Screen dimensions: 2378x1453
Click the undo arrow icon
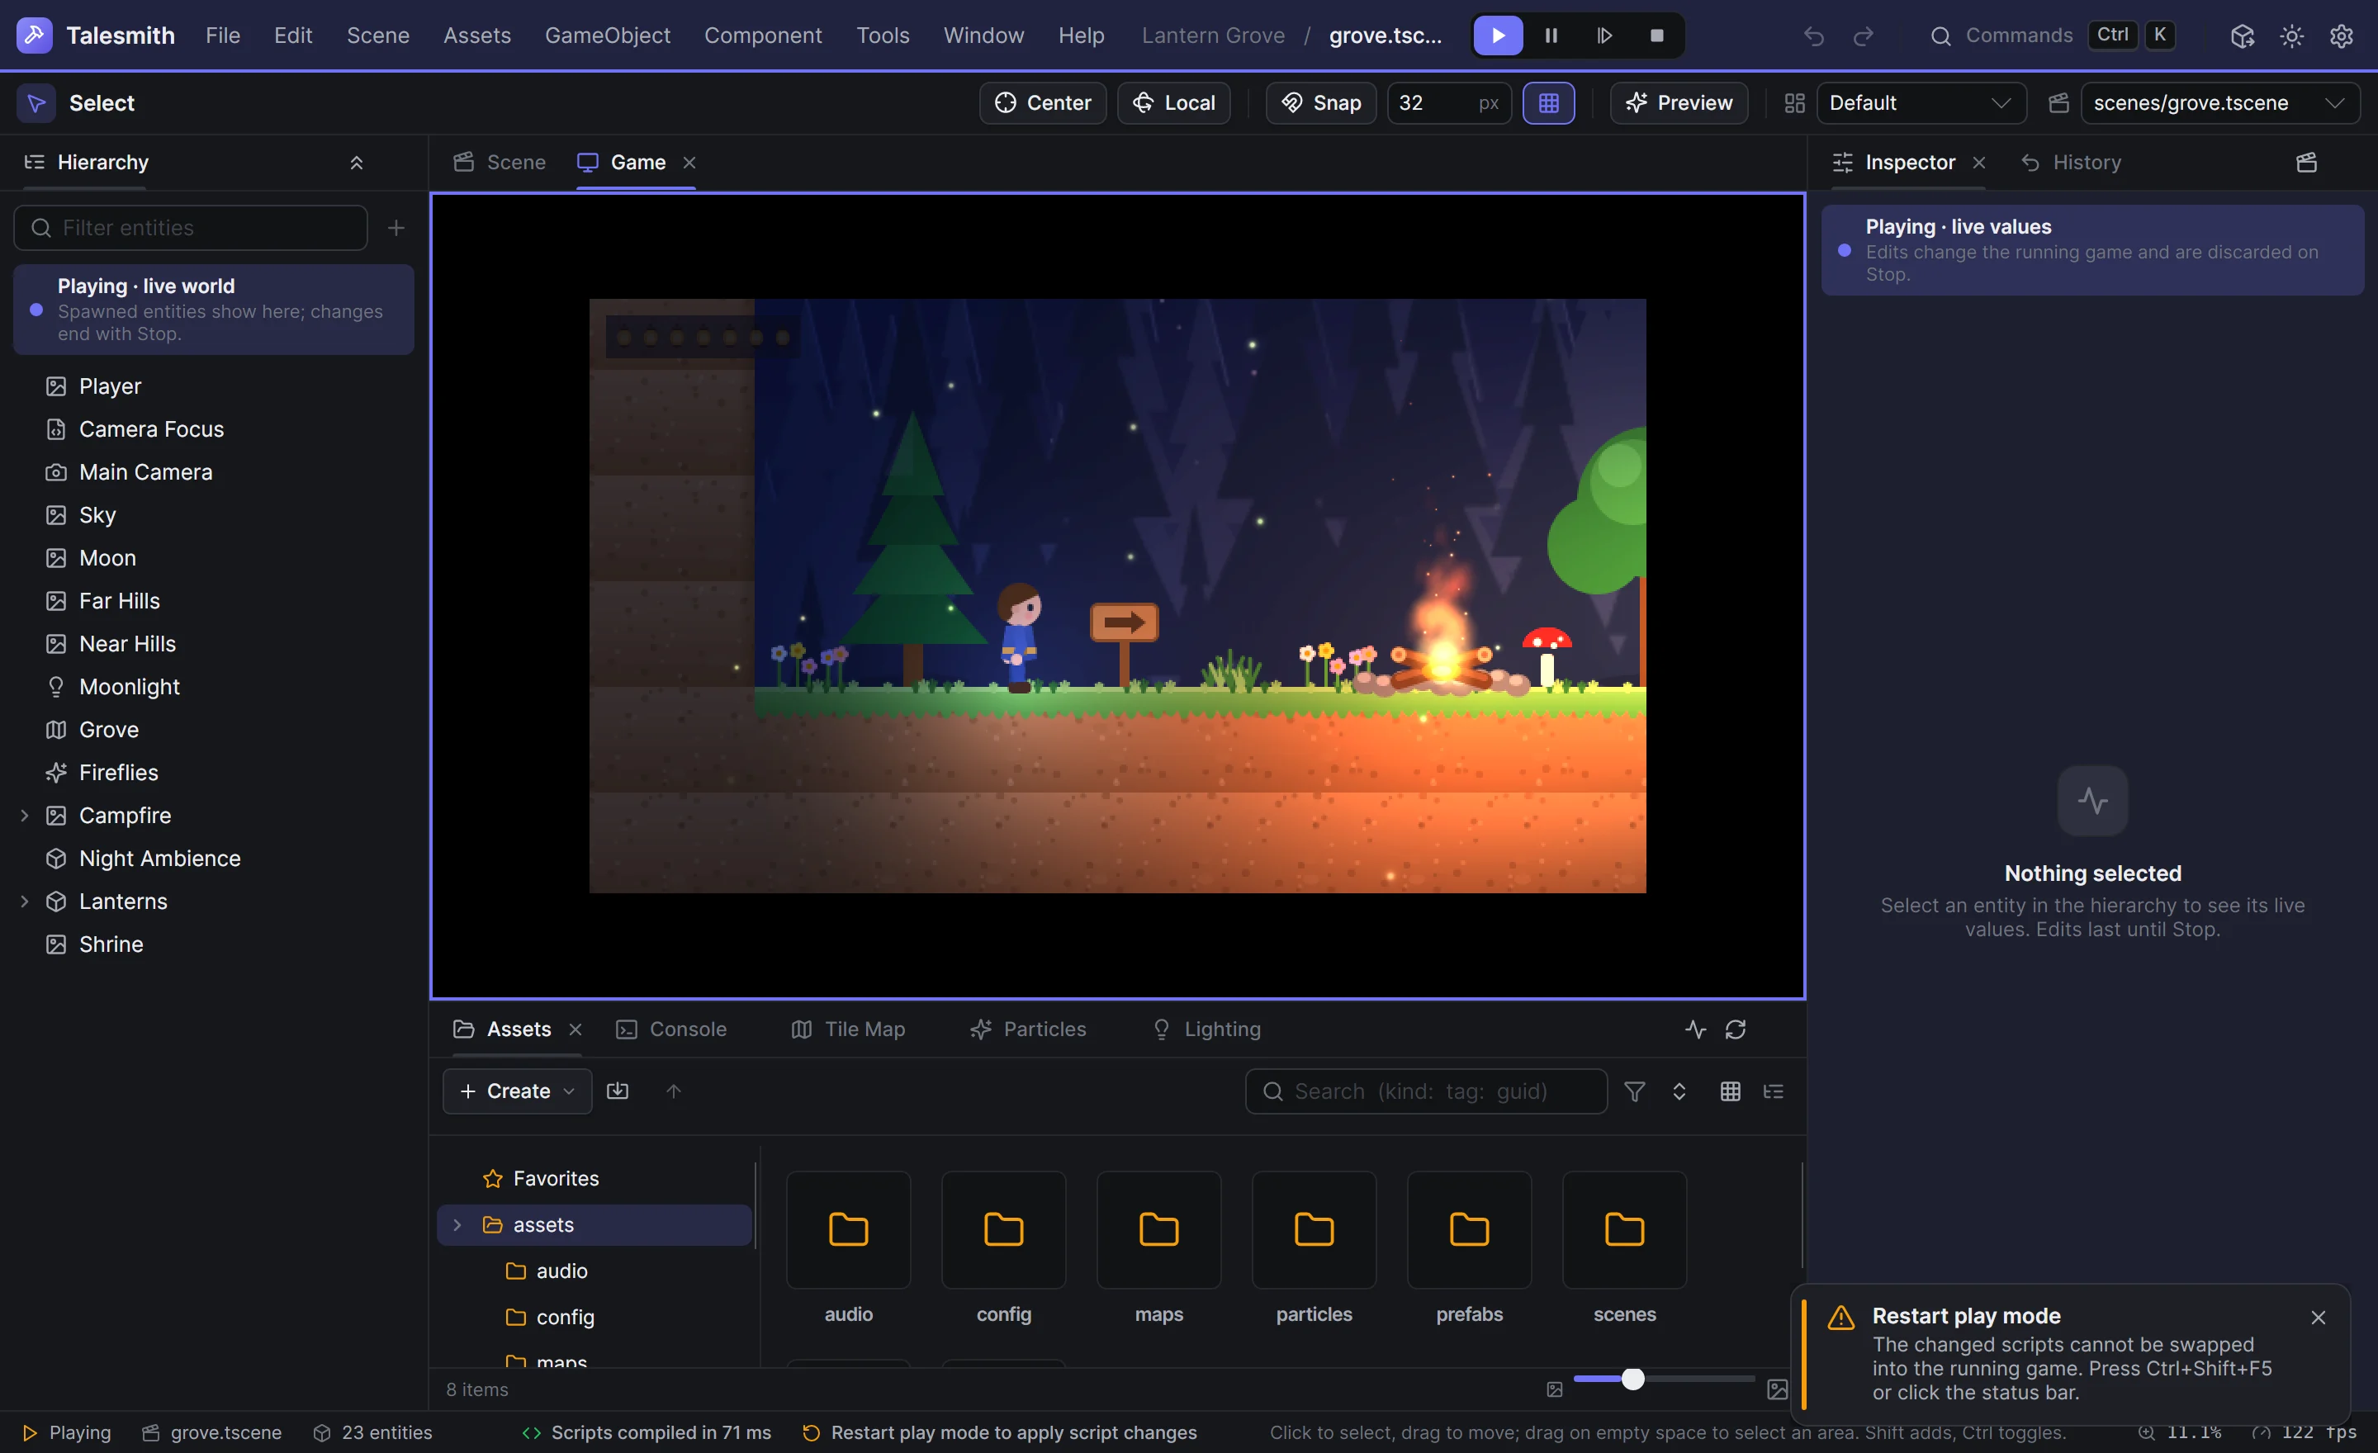coord(1813,35)
